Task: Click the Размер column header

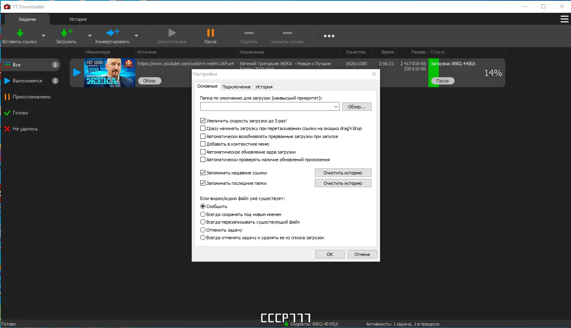Action: (x=418, y=52)
